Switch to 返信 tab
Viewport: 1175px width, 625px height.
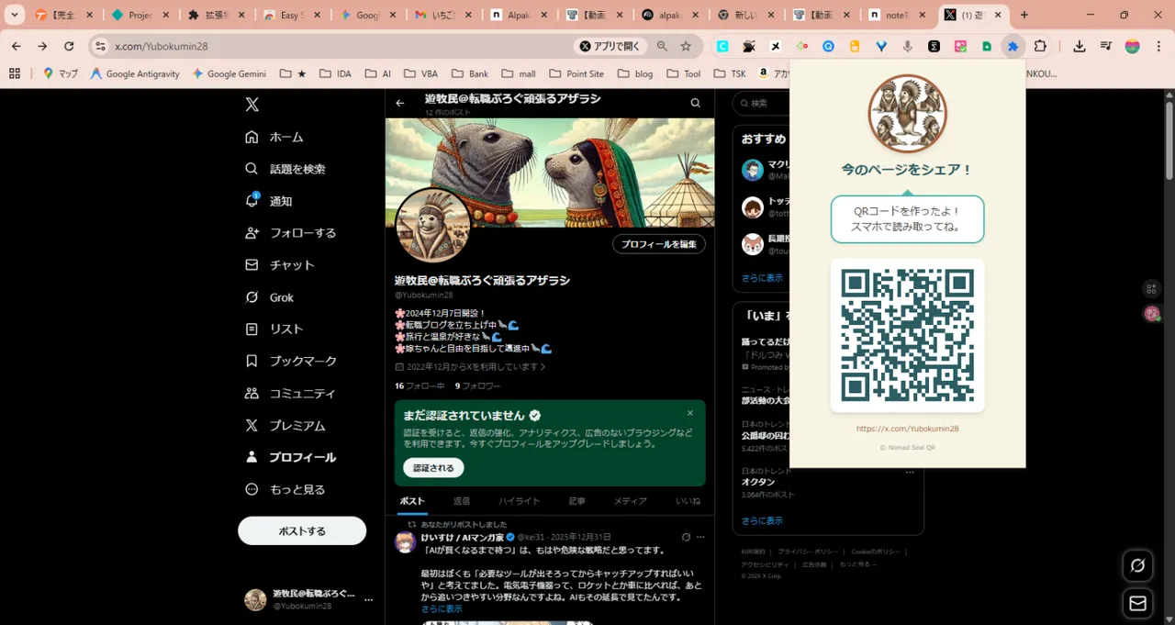462,501
